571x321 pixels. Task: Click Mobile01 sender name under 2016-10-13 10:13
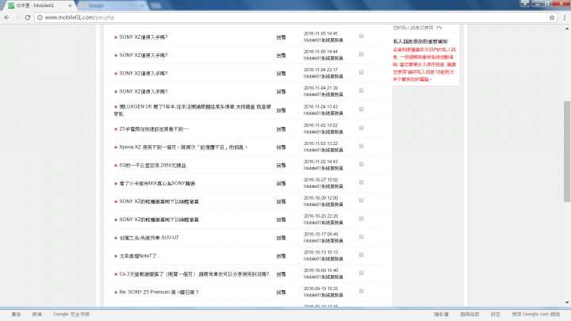click(324, 258)
